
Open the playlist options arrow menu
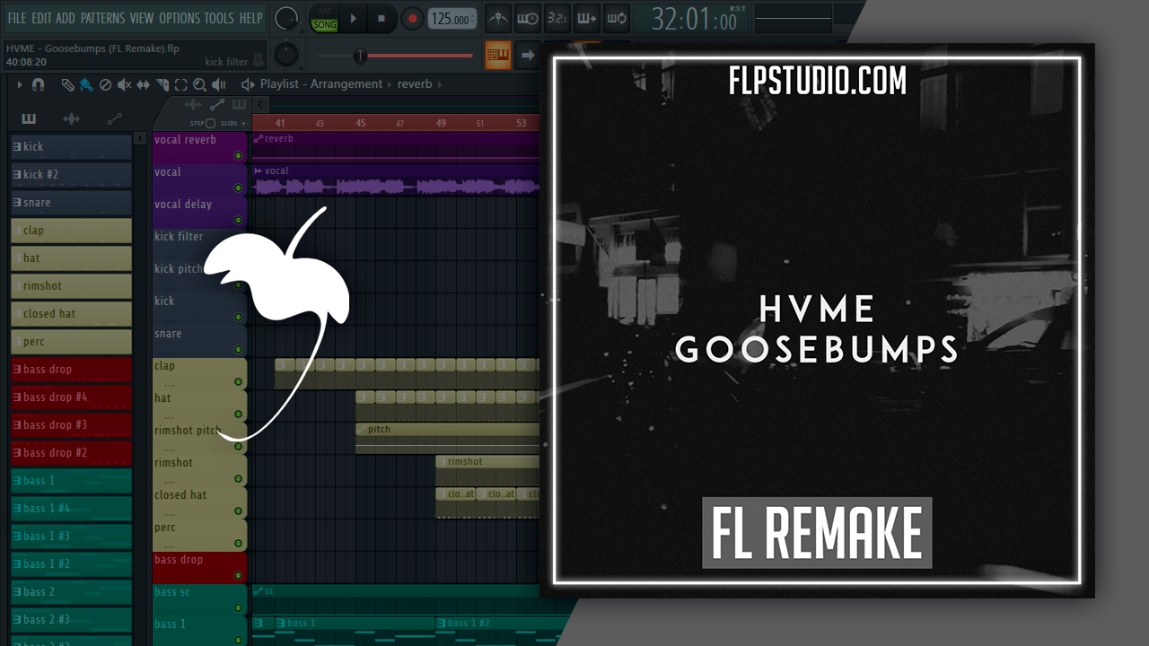19,84
